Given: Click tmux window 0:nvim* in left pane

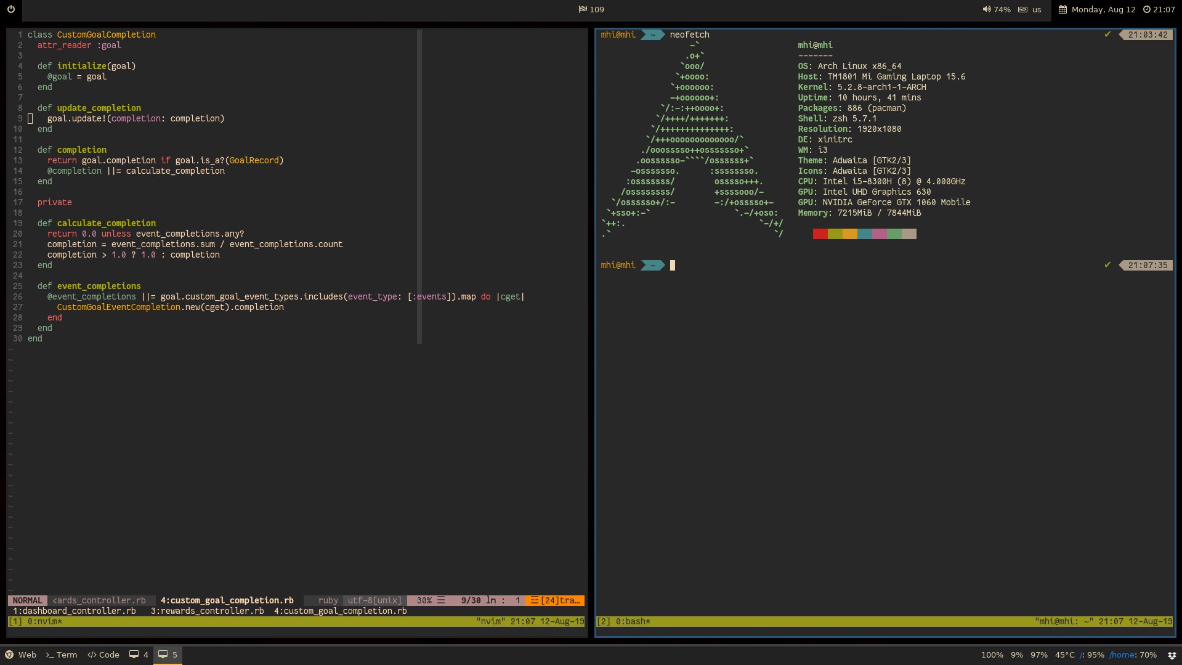Looking at the screenshot, I should tap(45, 621).
